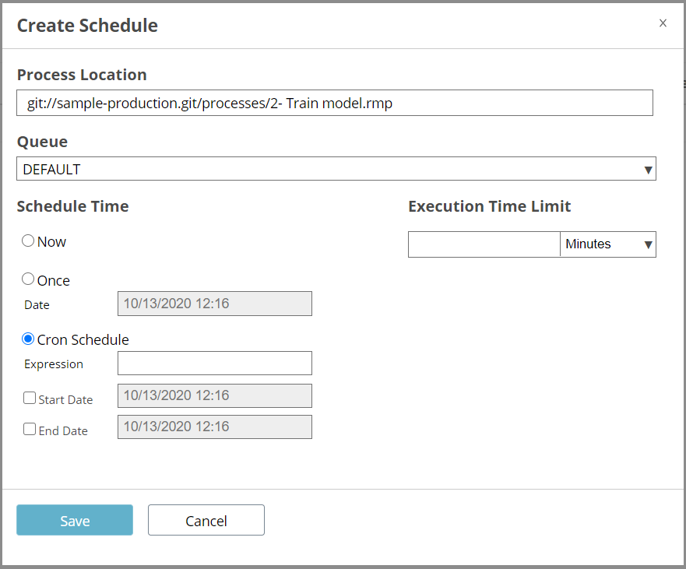Cancel schedule creation
Screen dimensions: 686x569
tap(206, 520)
